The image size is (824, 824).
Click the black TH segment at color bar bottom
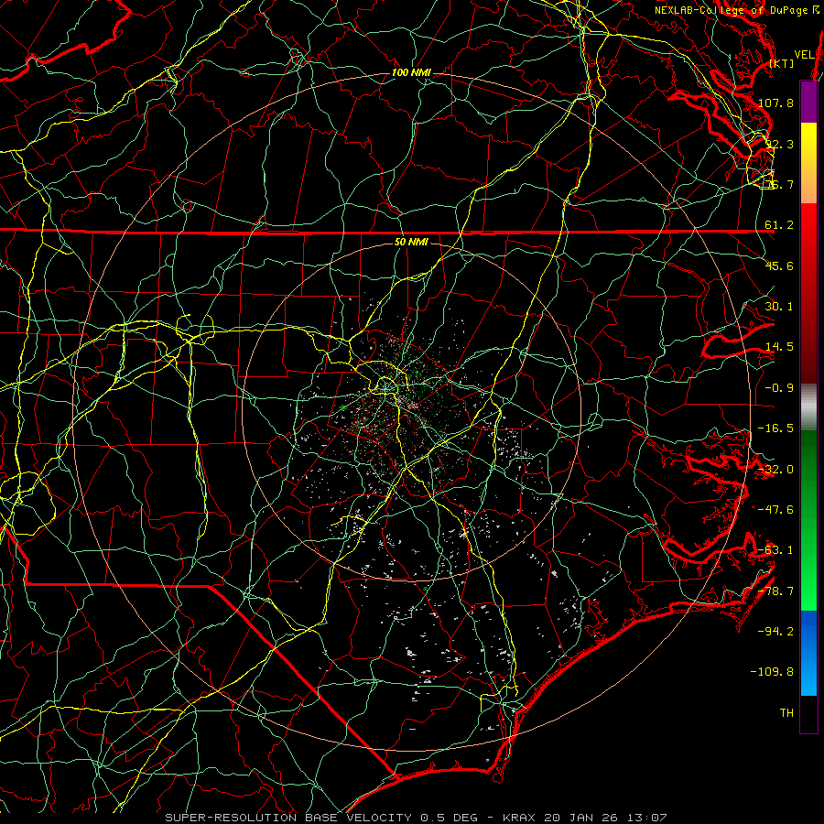tap(808, 714)
